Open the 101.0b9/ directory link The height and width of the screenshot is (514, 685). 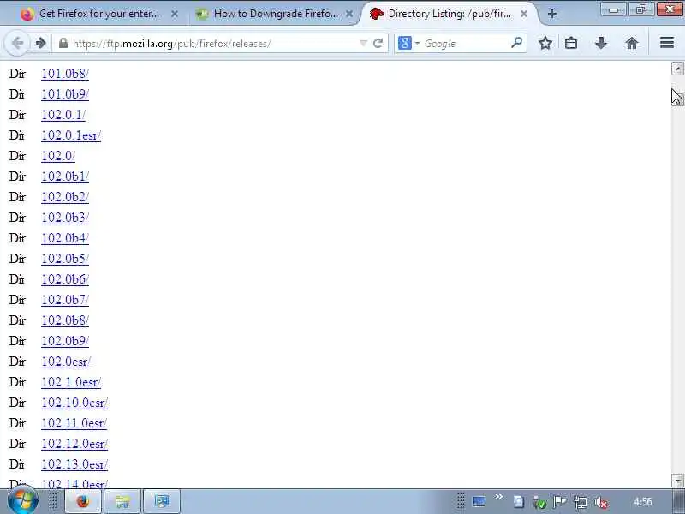[x=65, y=94]
